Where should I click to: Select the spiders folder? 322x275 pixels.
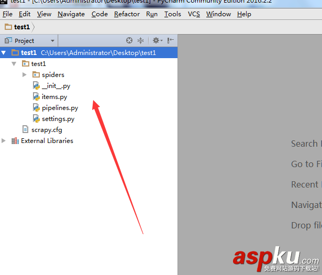coord(53,75)
